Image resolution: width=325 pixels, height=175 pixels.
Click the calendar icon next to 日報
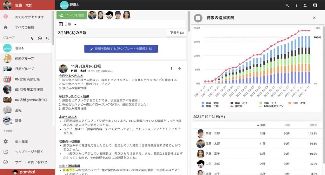(61, 24)
